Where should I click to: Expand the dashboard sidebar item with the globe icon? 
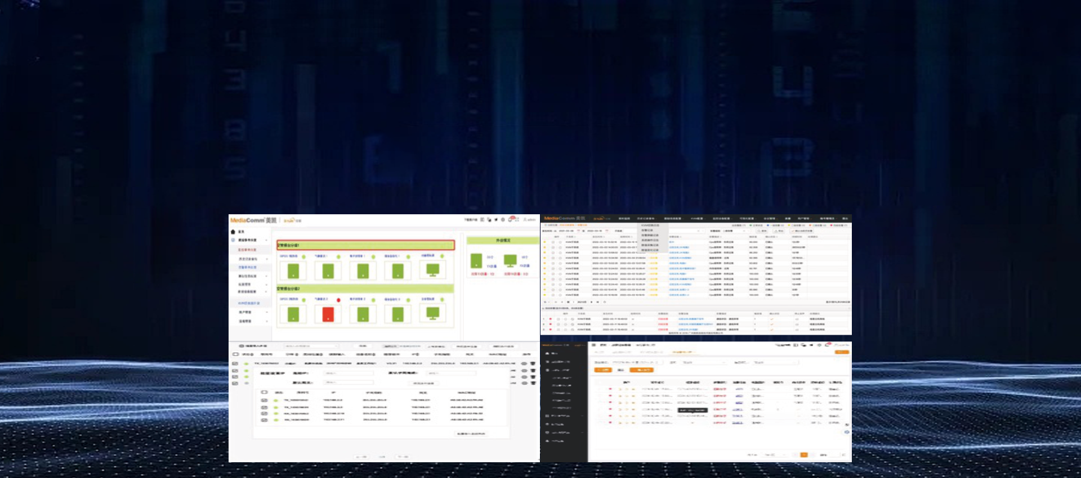(x=249, y=240)
